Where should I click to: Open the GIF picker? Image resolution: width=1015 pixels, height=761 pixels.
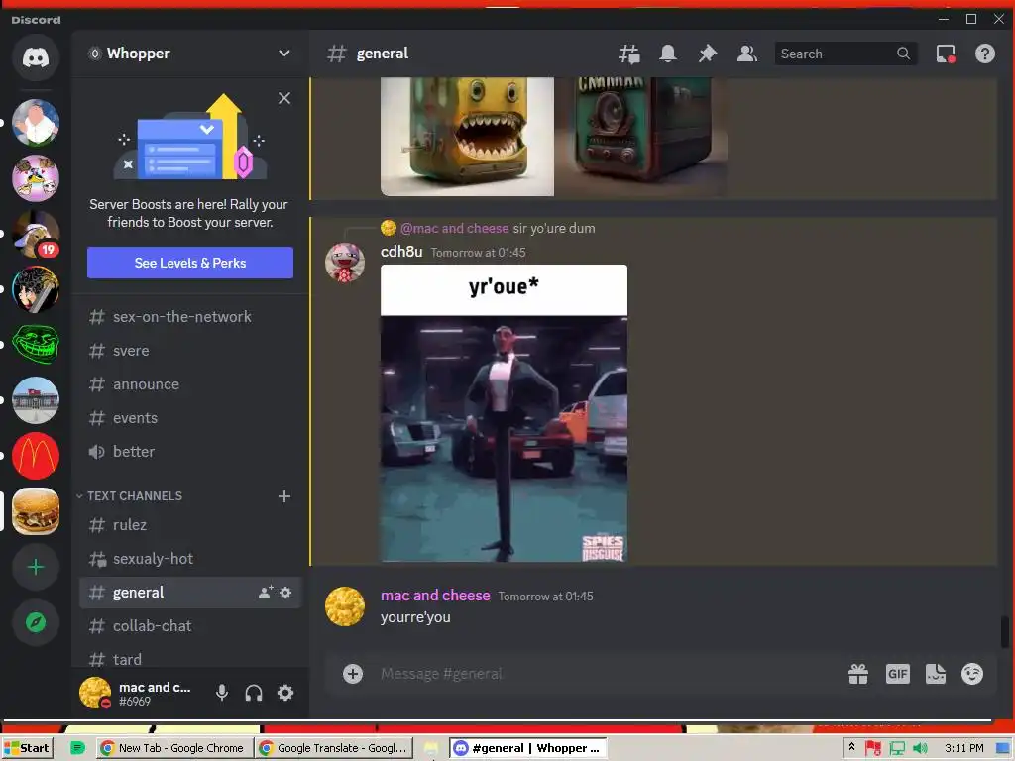(x=897, y=674)
